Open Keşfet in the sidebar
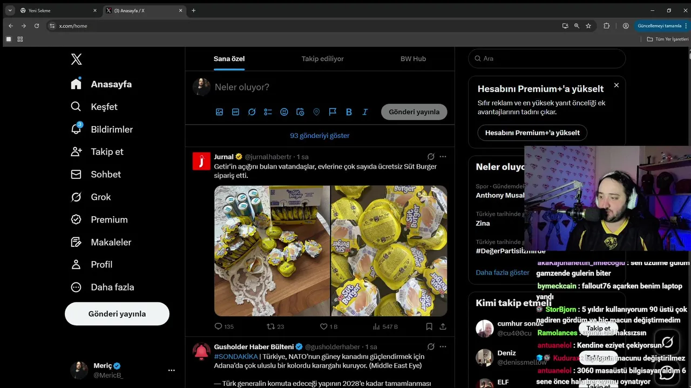The image size is (691, 388). coord(94,107)
